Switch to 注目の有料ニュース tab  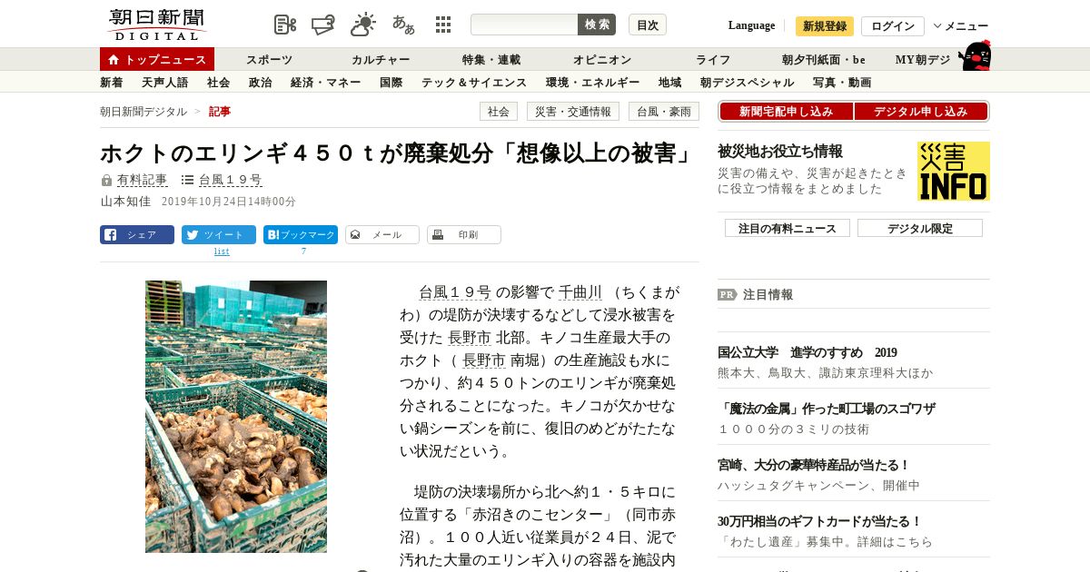(x=788, y=228)
